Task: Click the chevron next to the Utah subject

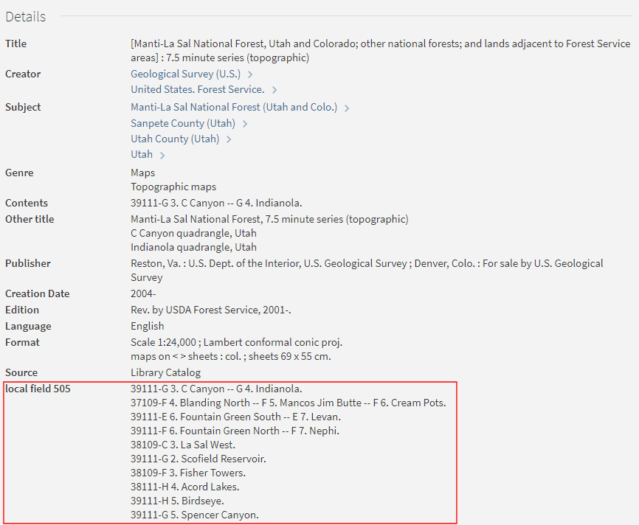Action: tap(162, 155)
